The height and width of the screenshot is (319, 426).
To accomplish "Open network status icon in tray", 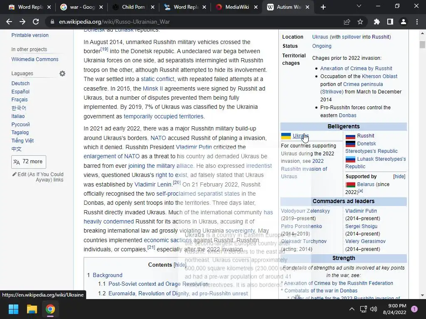I will pos(363,309).
